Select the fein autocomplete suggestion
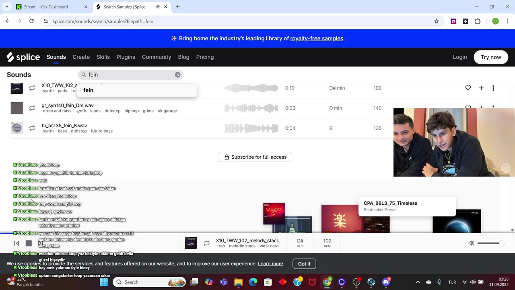The image size is (515, 290). (x=137, y=90)
